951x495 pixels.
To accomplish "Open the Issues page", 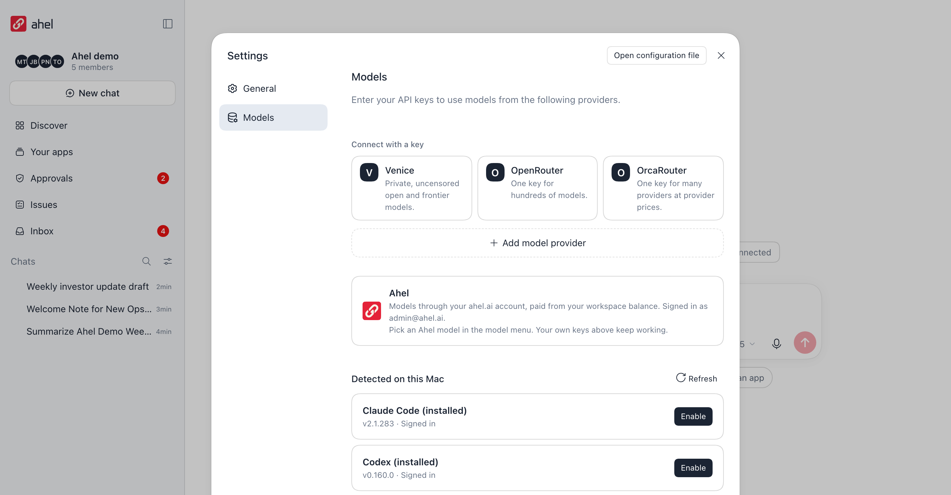I will coord(92,205).
